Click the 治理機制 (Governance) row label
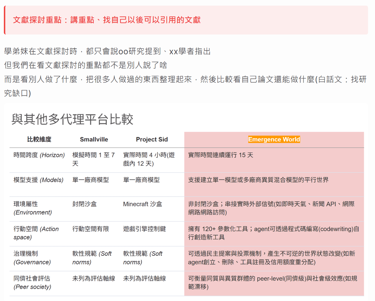 coord(32,258)
